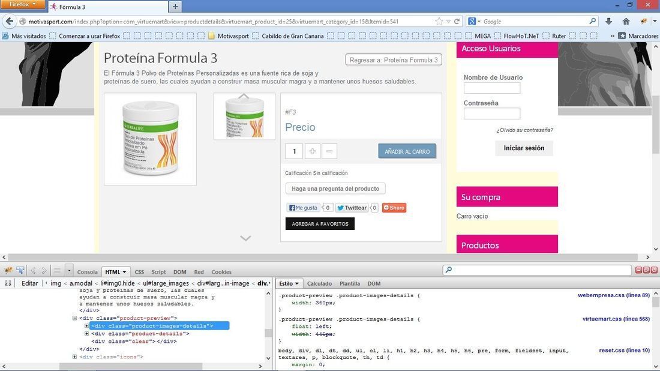Image resolution: width=660 pixels, height=371 pixels.
Task: Click Firebug's history forward arrow
Action: (43, 271)
